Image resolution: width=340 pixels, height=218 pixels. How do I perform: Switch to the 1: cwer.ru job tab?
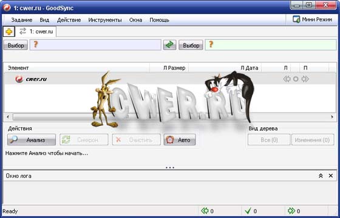click(36, 31)
